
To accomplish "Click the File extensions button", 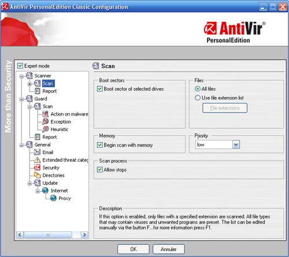I will (x=225, y=108).
